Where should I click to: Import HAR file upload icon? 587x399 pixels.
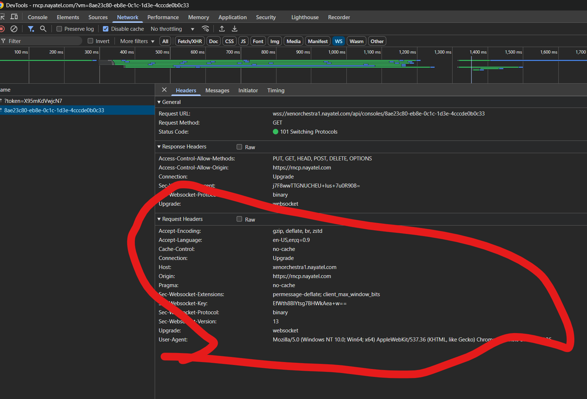pos(222,29)
